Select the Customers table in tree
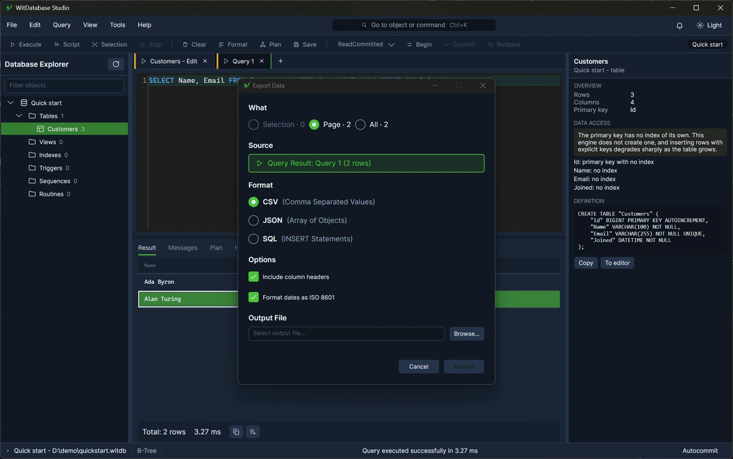Screen dimensions: 733x459 point(65,129)
